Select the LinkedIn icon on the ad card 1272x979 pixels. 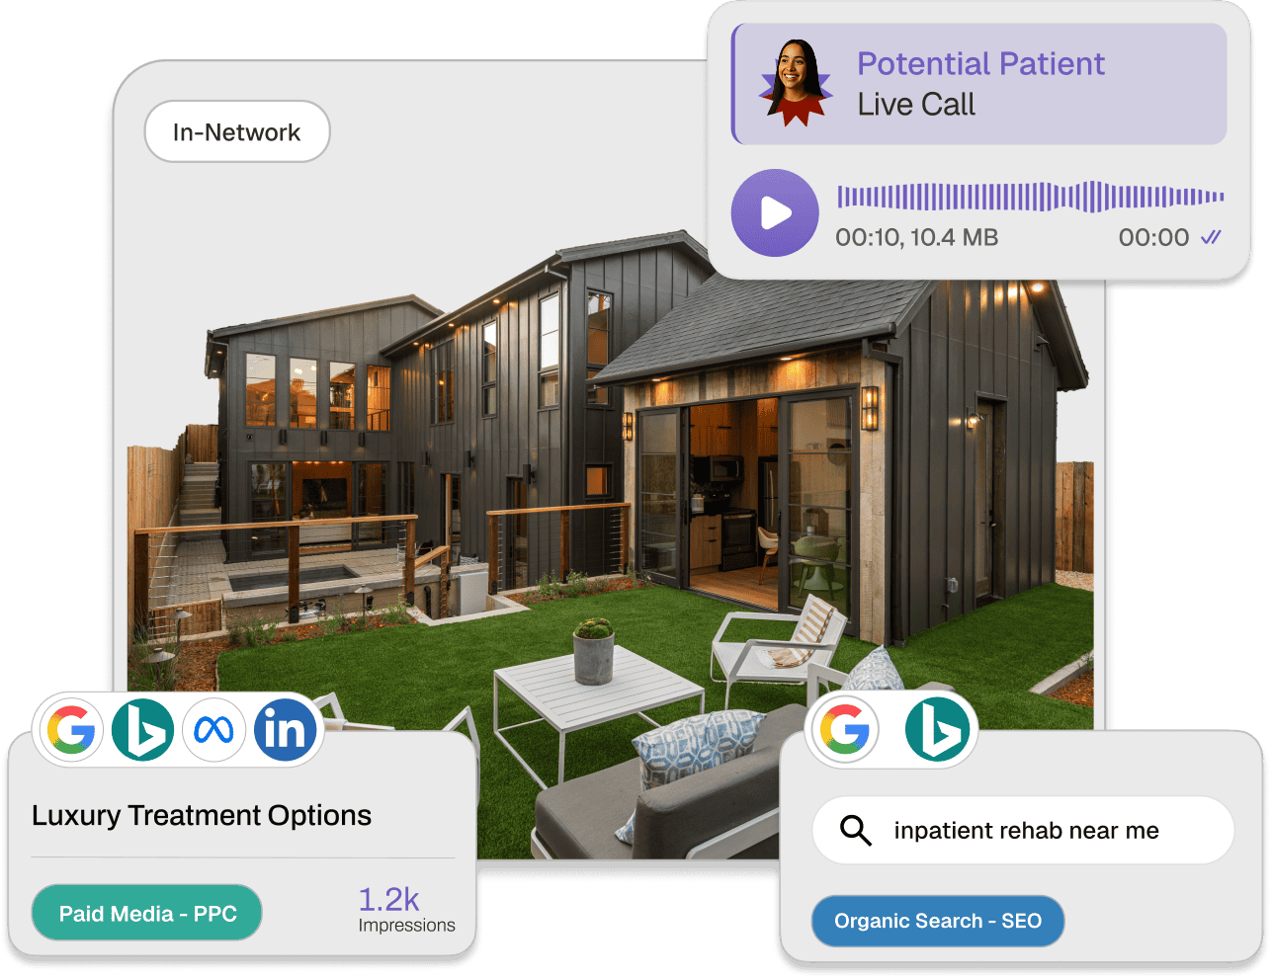click(286, 729)
